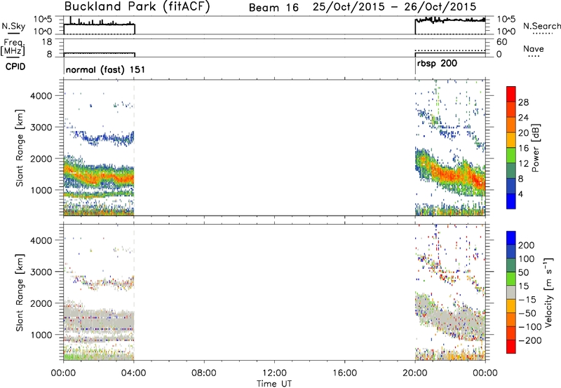Click the "15" label on the Velocity colour bar
Screen dimensions: 561x388
[x=523, y=286]
